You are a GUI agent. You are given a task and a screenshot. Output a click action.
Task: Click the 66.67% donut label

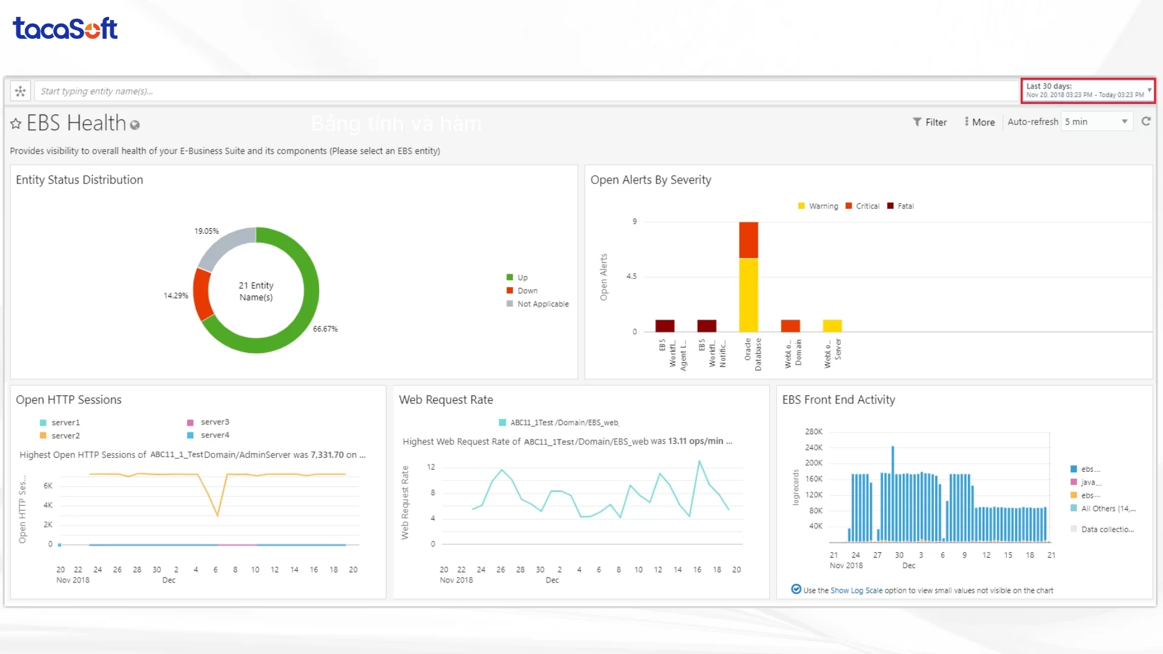click(325, 329)
